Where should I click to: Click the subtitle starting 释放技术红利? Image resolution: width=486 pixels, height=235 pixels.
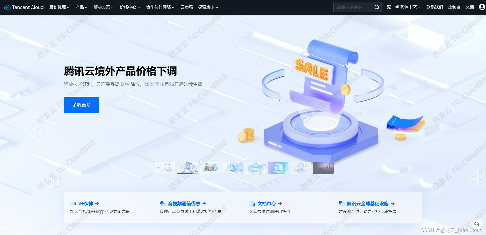pos(133,84)
